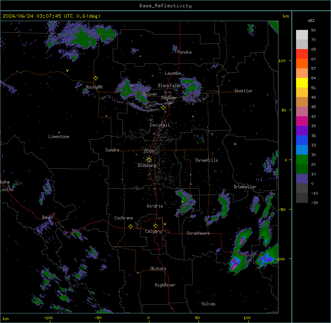
Task: Click the Sylvan label
Action: click(150, 94)
